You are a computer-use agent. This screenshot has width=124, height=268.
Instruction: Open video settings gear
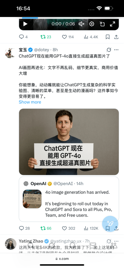pyautogui.click(x=92, y=24)
